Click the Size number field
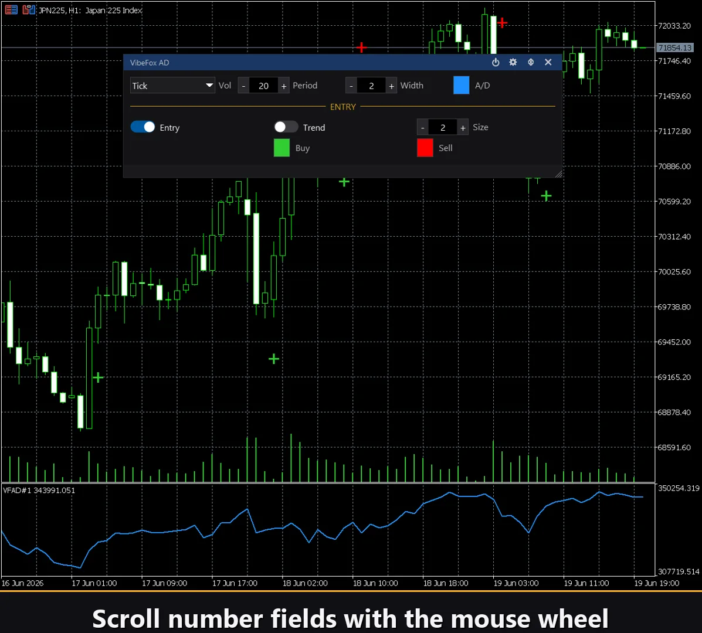This screenshot has width=702, height=633. [x=443, y=128]
